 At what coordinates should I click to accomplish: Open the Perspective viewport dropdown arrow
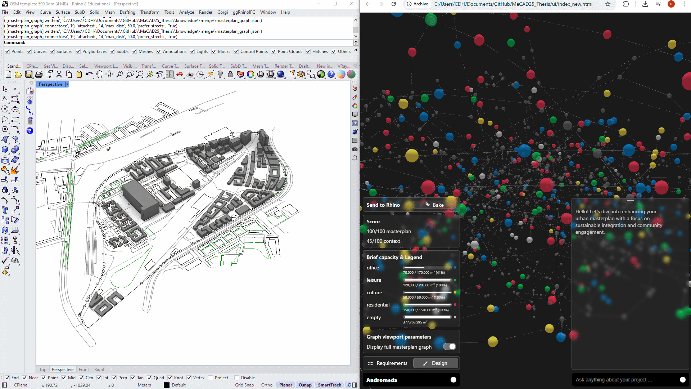[67, 84]
